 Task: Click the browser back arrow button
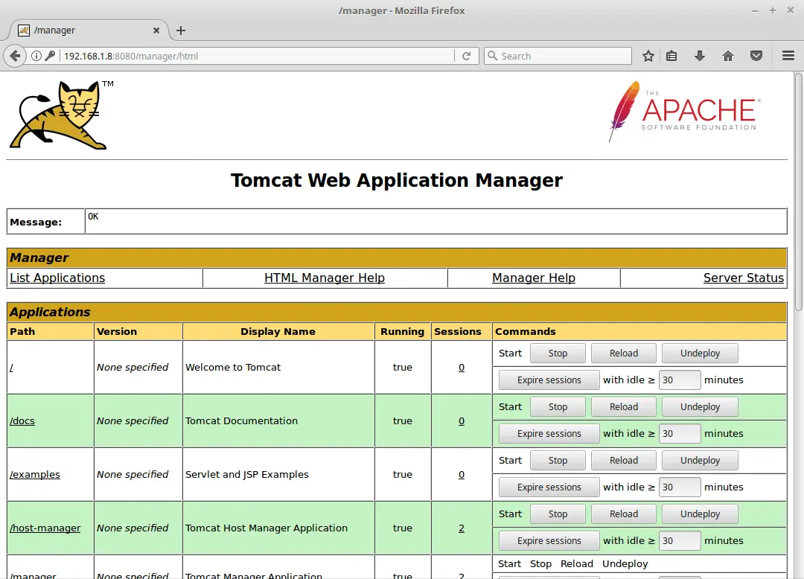click(x=16, y=56)
